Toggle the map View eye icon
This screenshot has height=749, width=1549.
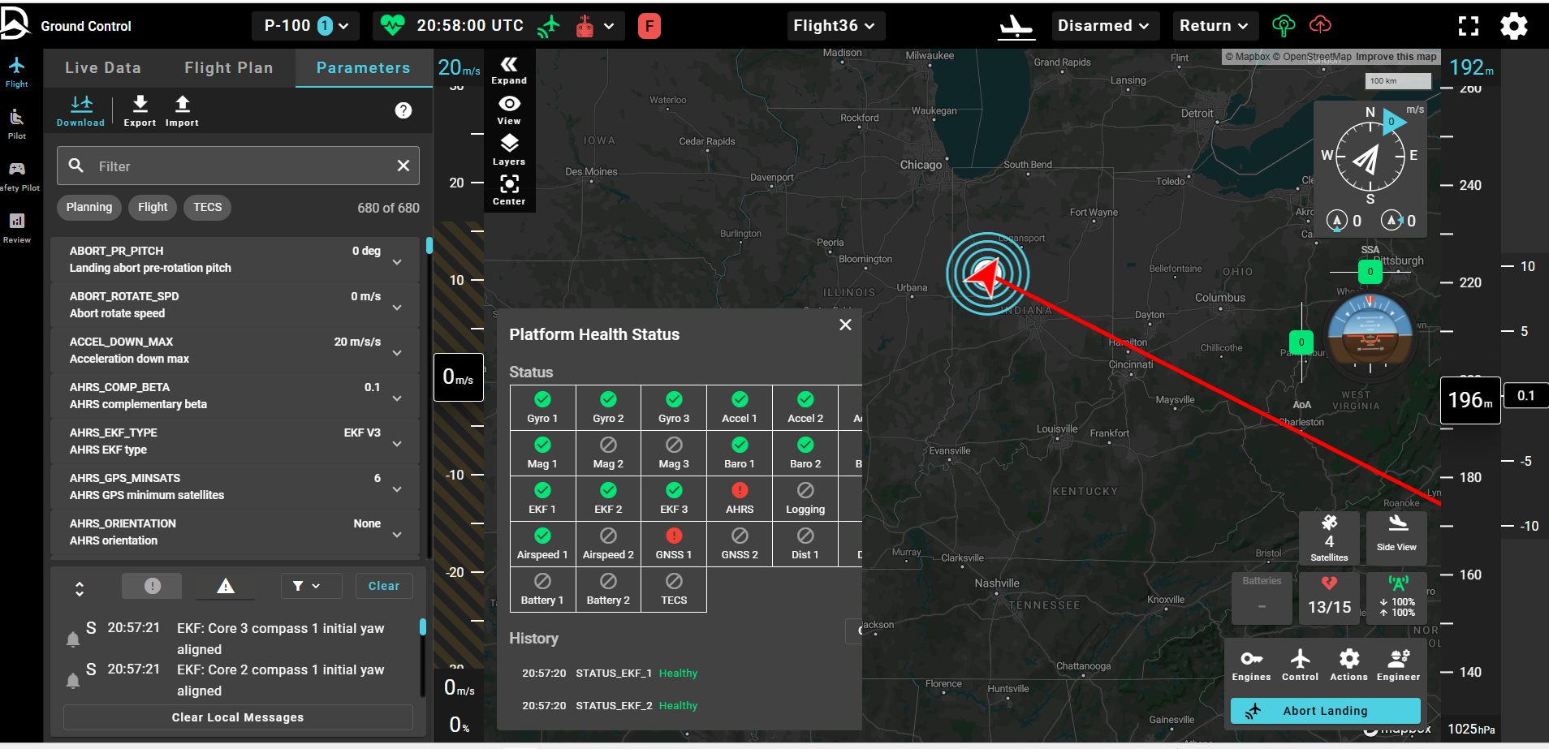tap(509, 110)
